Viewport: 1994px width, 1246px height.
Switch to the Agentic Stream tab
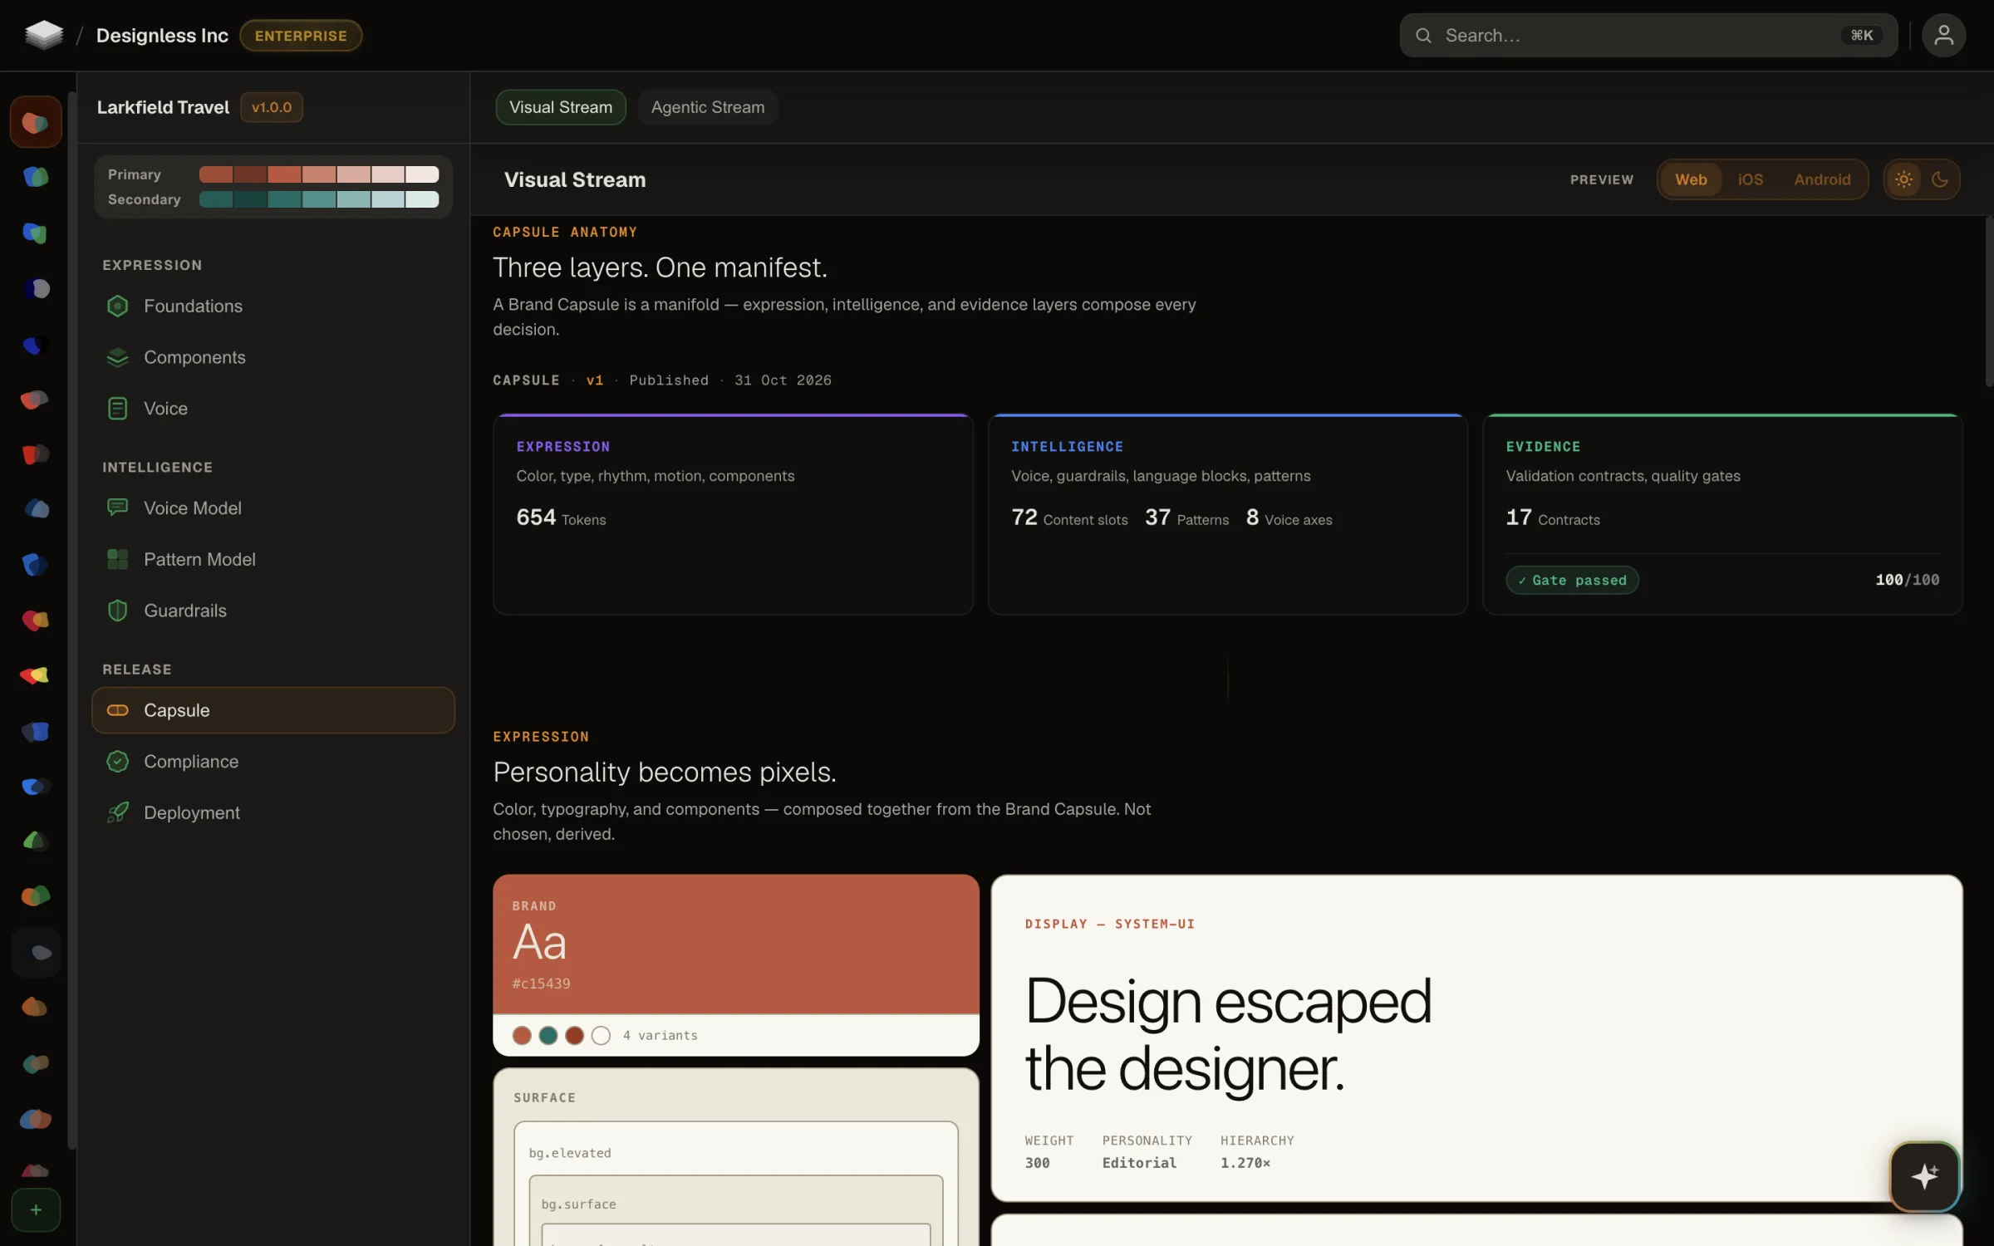coord(708,107)
